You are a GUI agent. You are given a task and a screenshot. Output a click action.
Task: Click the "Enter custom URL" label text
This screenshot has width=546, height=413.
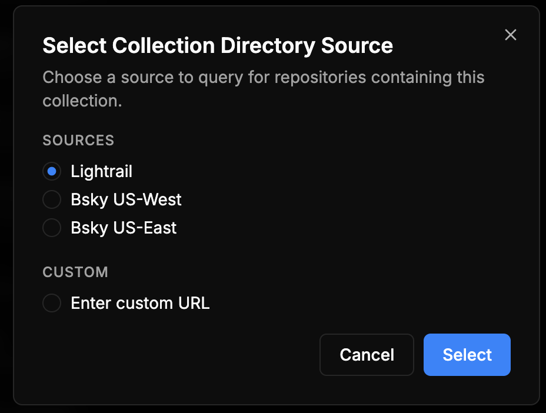pyautogui.click(x=140, y=303)
